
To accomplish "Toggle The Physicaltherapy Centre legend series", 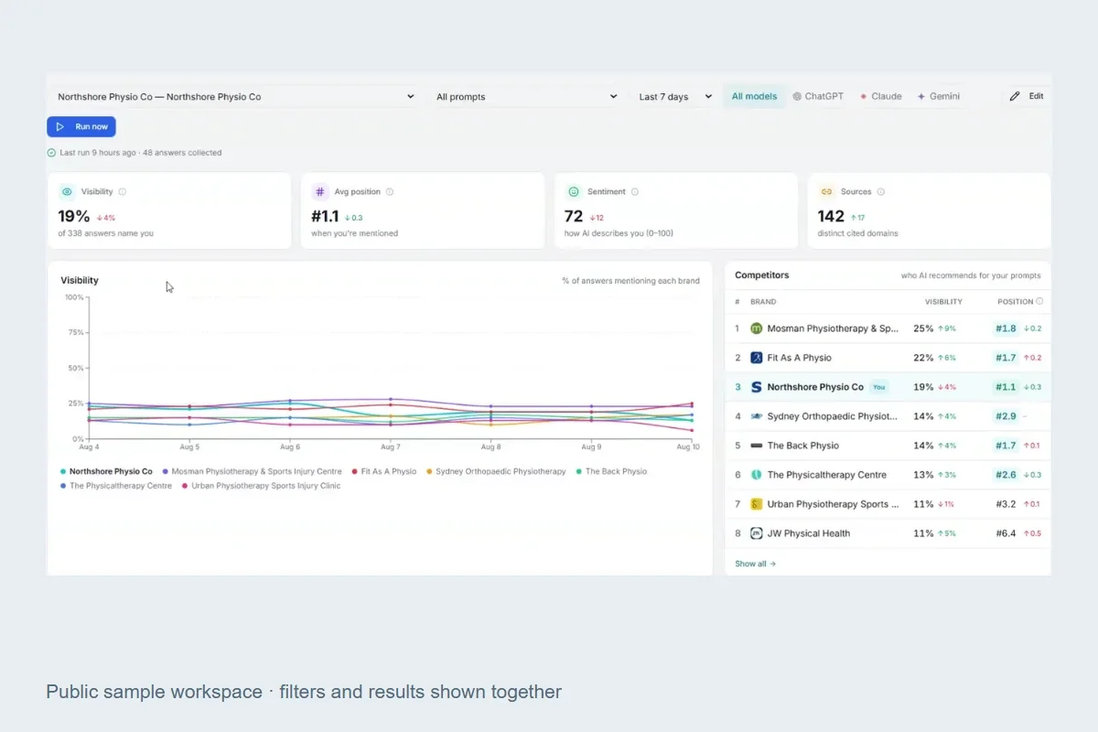I will pyautogui.click(x=115, y=486).
